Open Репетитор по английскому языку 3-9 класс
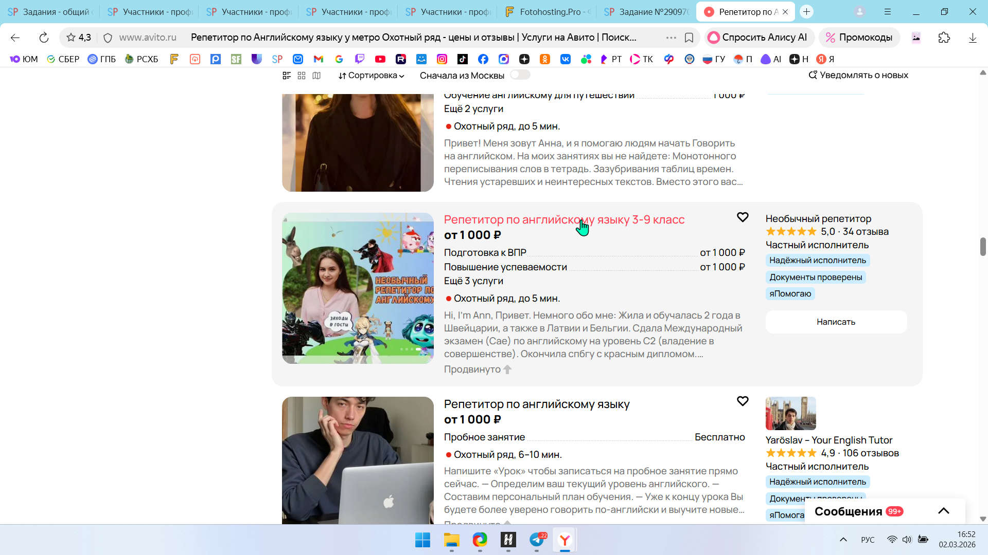This screenshot has height=555, width=988. tap(564, 220)
